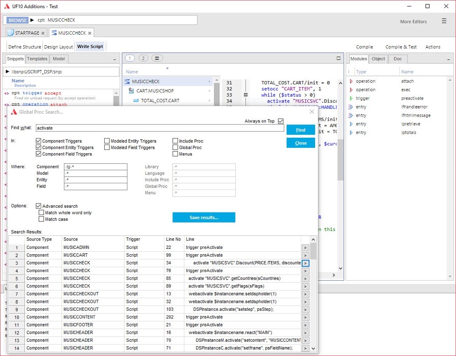This screenshot has height=356, width=456.
Task: Jump to result via arrow on MUSICADMIN row
Action: click(305, 247)
